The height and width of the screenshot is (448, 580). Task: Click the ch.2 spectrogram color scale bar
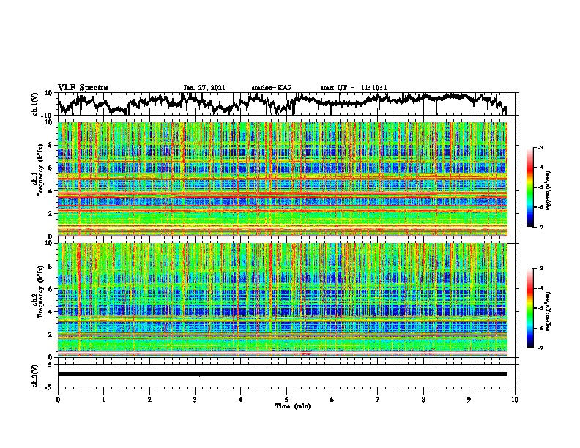pos(529,308)
